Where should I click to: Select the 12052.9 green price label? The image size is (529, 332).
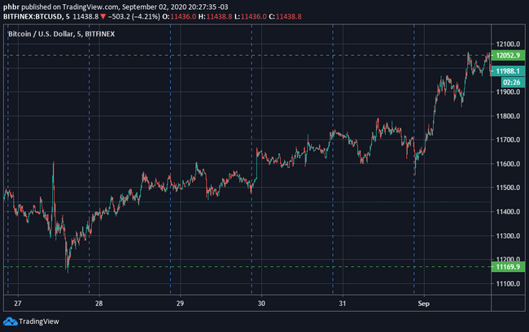click(x=508, y=55)
